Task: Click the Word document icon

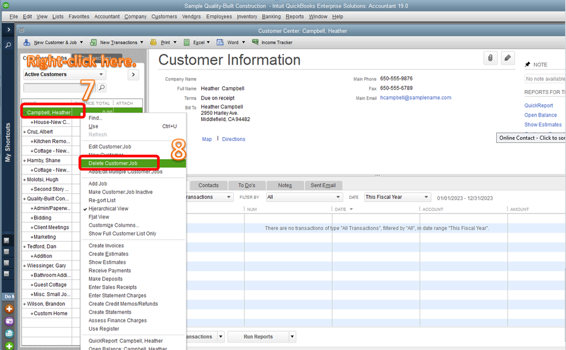Action: pos(220,42)
